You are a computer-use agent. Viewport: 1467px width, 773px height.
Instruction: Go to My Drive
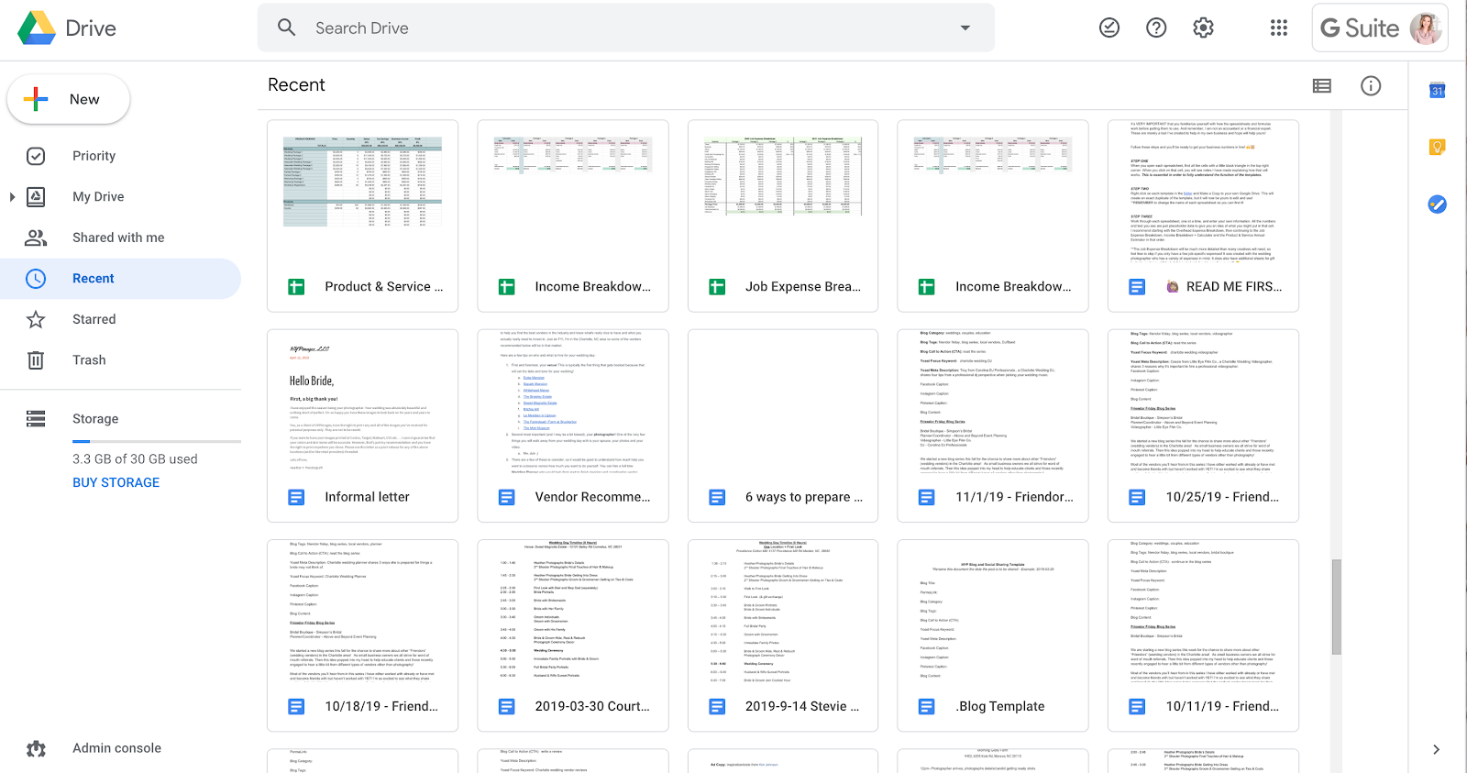(x=98, y=196)
